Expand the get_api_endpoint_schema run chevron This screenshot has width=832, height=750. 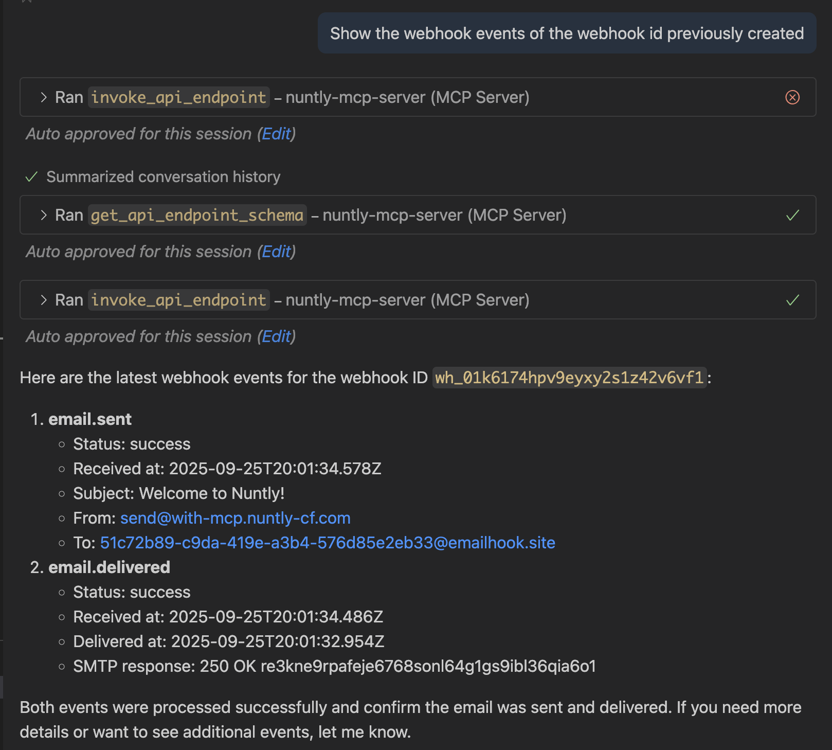(44, 215)
